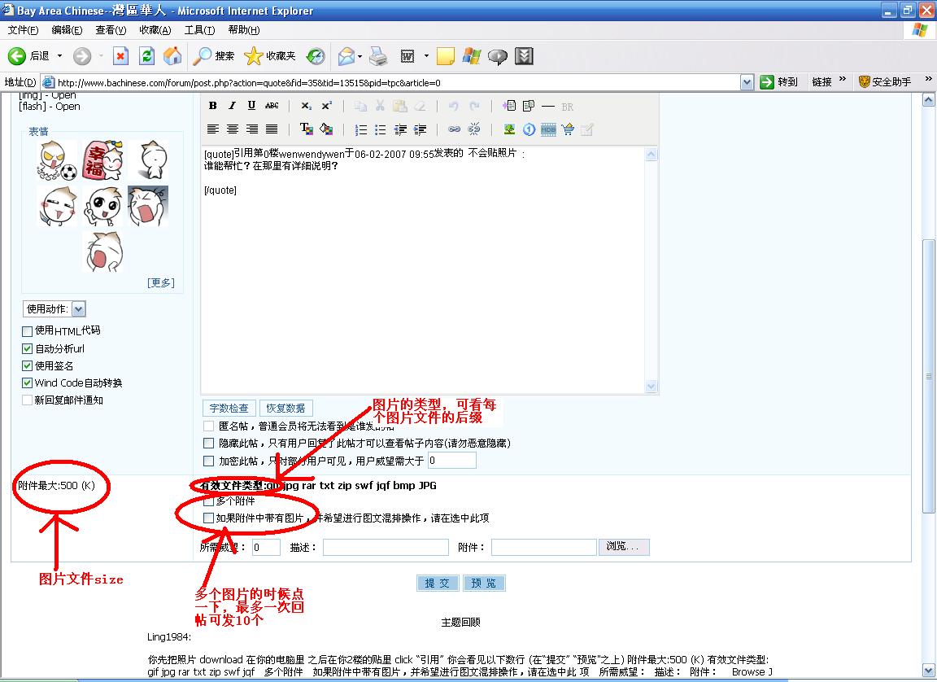Expand the 使用动作 dropdown
Viewport: 937px width, 682px height.
(x=78, y=308)
